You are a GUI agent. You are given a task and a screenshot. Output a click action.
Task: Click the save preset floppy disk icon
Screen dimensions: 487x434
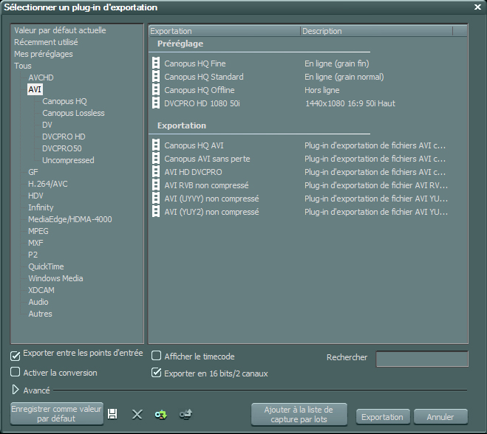112,414
